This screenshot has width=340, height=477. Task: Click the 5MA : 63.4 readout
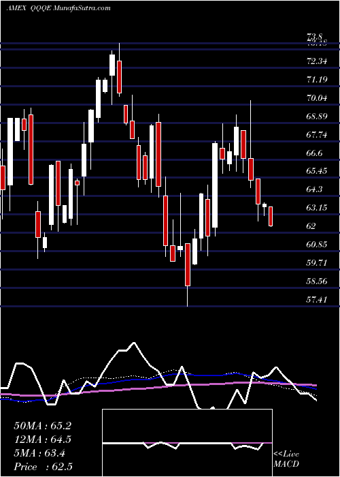point(39,453)
